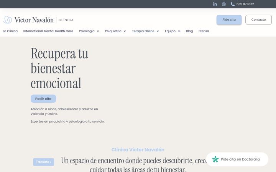Visit the Blog page
This screenshot has height=172, width=276.
(189, 31)
